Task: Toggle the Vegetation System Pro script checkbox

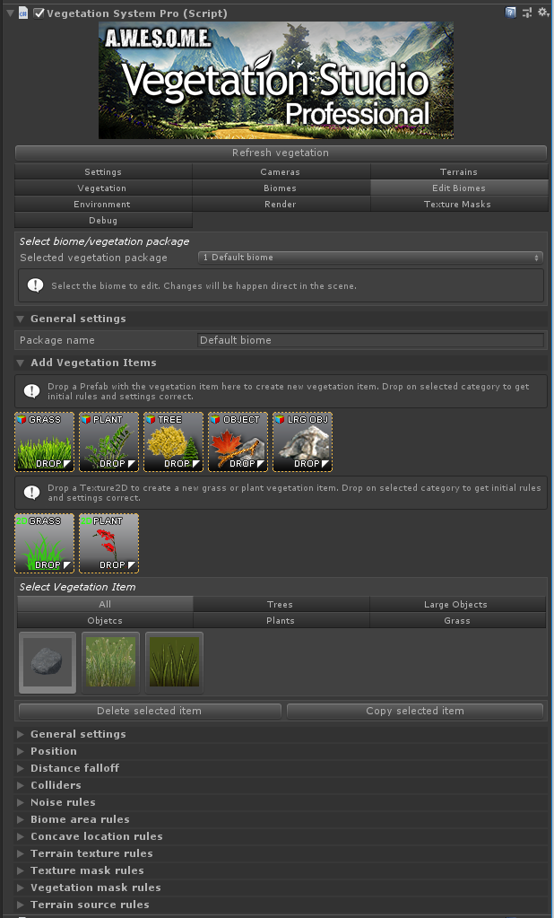Action: [x=39, y=13]
